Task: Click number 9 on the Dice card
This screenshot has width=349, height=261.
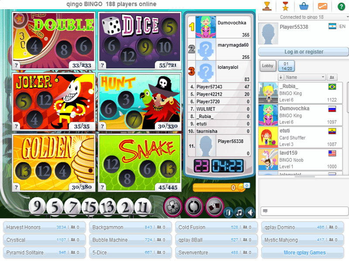Action: click(x=145, y=47)
